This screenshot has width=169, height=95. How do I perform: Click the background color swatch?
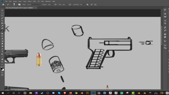click(x=3, y=70)
